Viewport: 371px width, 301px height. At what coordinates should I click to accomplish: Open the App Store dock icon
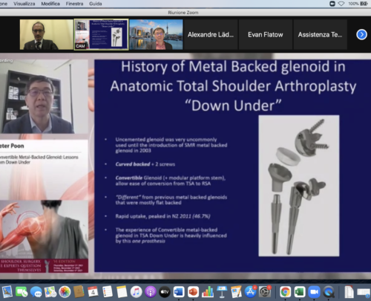(250, 292)
